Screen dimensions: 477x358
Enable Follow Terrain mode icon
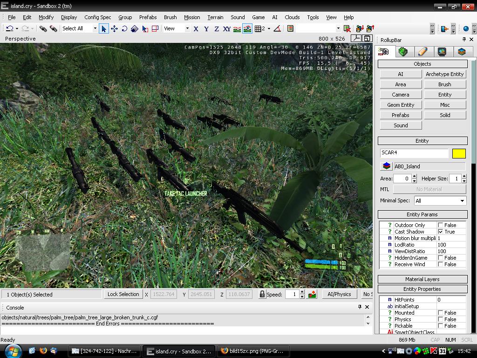[237, 28]
